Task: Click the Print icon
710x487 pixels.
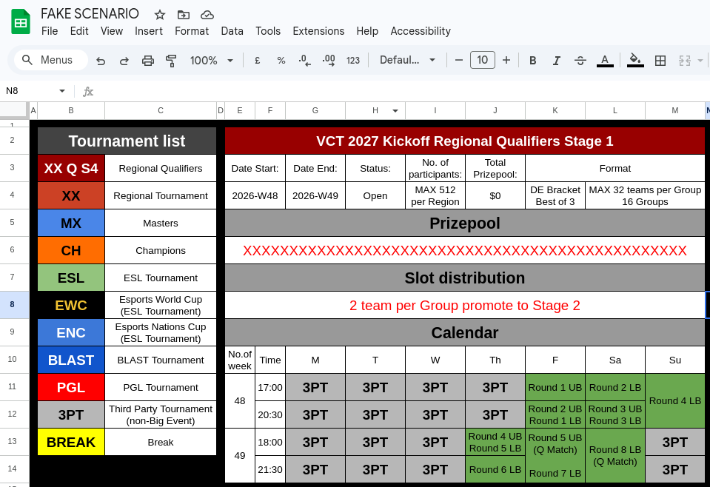Action: 147,60
